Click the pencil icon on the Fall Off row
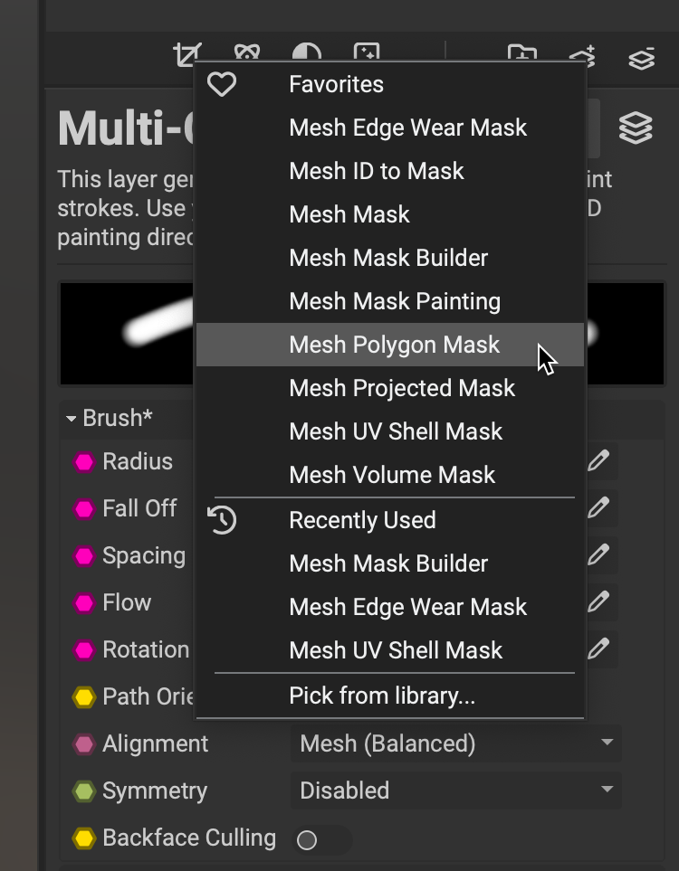 pyautogui.click(x=598, y=508)
